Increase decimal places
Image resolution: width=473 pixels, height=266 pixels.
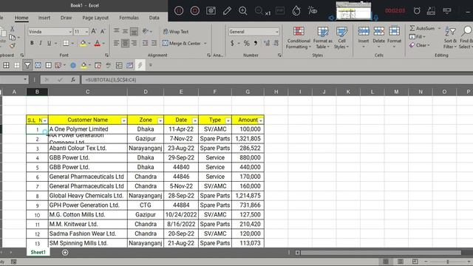267,43
